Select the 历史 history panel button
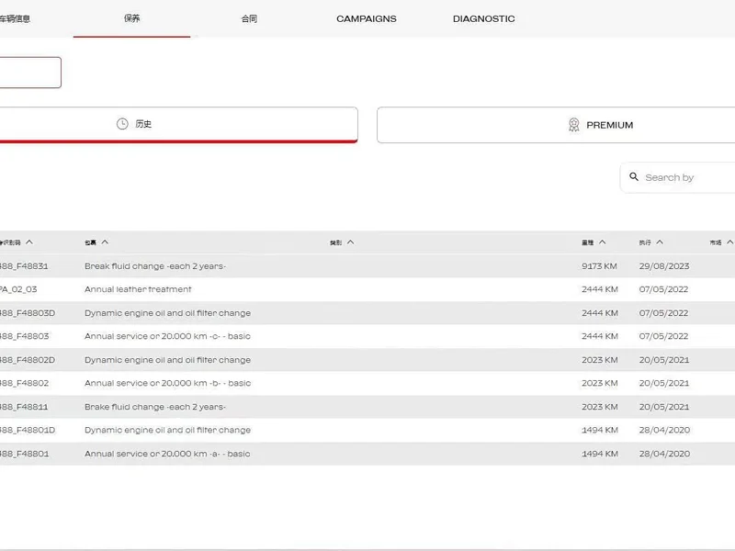Image resolution: width=735 pixels, height=551 pixels. click(178, 125)
